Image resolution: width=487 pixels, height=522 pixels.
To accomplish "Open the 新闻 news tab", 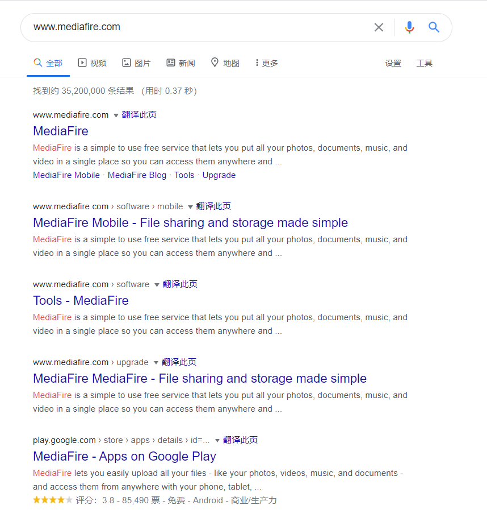I will pos(180,63).
